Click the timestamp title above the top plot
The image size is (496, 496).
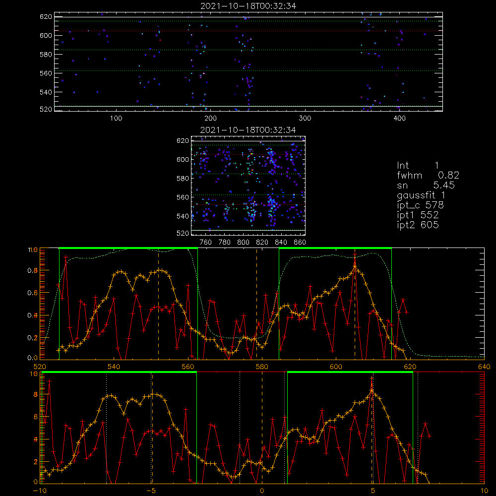248,6
